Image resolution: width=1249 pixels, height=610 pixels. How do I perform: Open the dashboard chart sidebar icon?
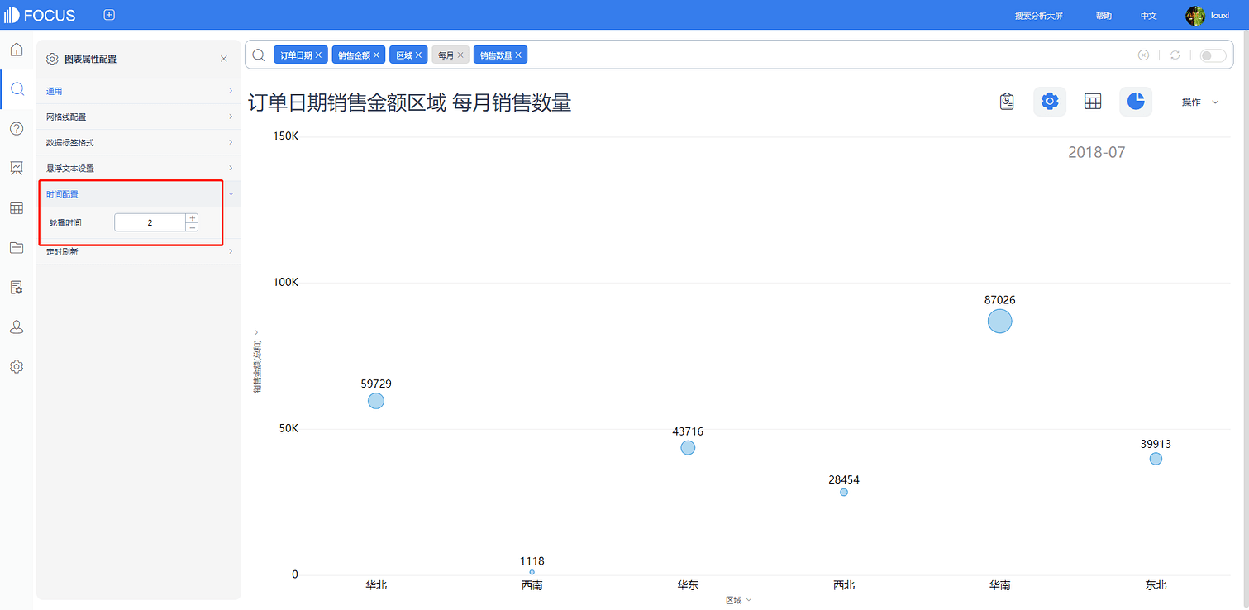pos(16,168)
